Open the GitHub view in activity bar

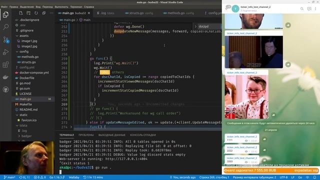pos(5,89)
